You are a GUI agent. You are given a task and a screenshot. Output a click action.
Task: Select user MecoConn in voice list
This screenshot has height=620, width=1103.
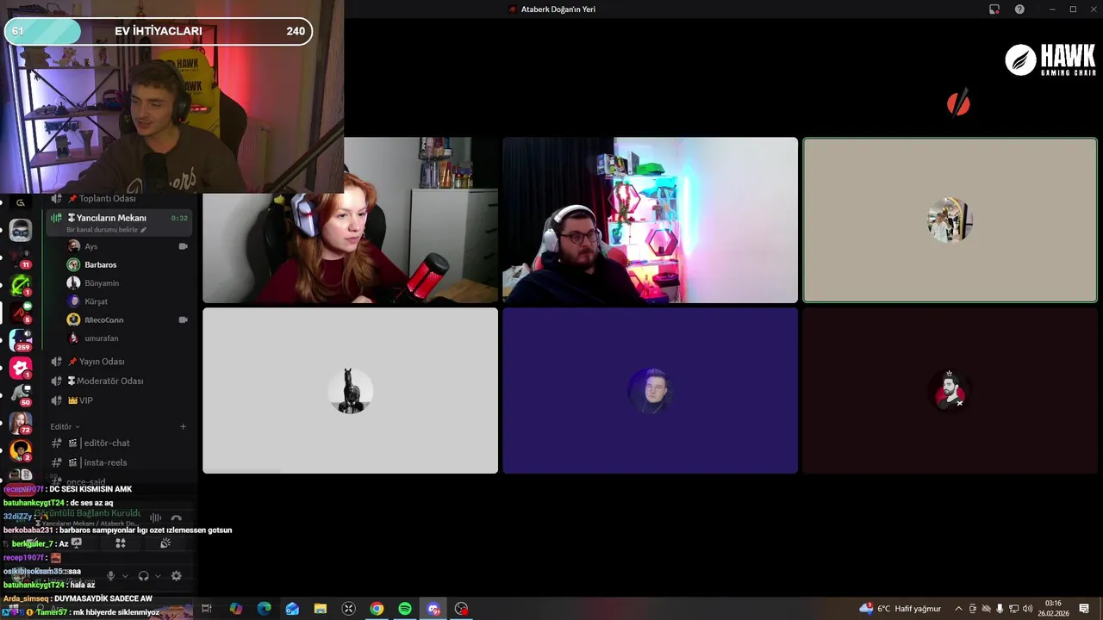click(128, 319)
